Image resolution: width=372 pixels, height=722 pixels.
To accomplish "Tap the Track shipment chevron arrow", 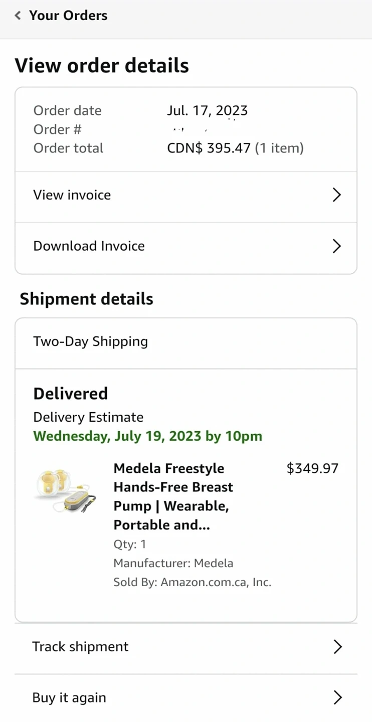I will pyautogui.click(x=337, y=647).
